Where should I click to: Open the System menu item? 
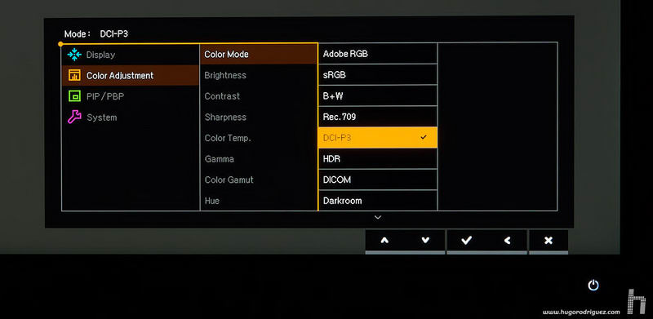[131, 117]
